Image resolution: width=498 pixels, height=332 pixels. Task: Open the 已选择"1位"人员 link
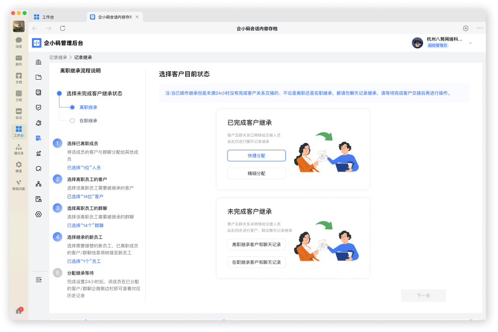[84, 168]
